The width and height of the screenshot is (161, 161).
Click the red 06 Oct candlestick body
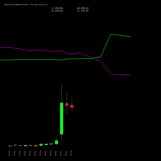tap(72, 106)
